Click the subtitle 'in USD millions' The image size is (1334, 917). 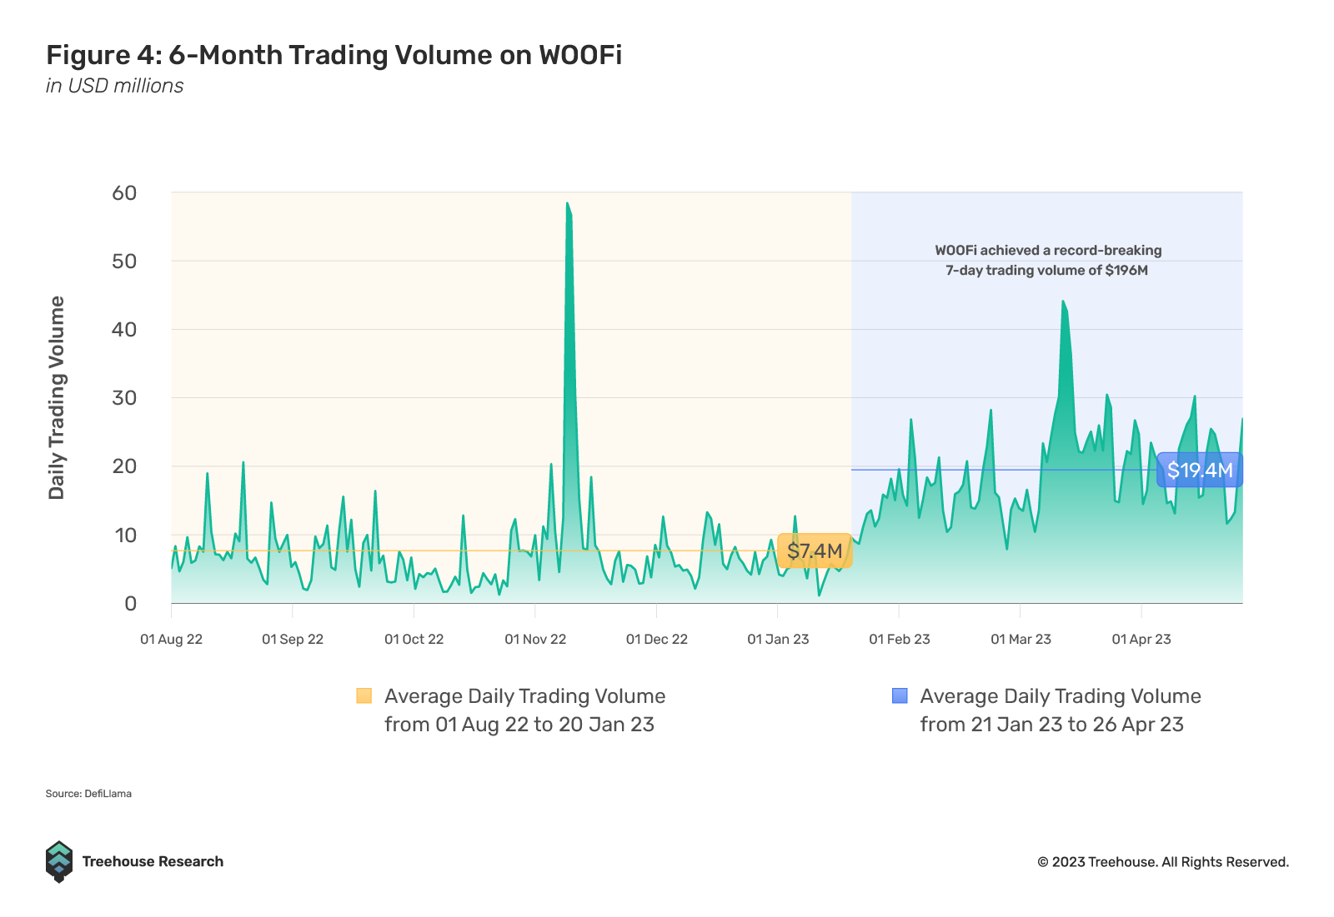tap(115, 86)
